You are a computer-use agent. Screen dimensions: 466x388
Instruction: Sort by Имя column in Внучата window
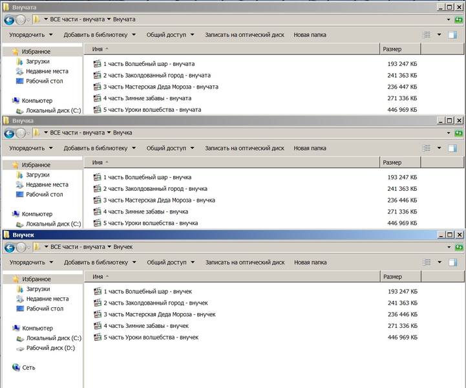tap(231, 49)
